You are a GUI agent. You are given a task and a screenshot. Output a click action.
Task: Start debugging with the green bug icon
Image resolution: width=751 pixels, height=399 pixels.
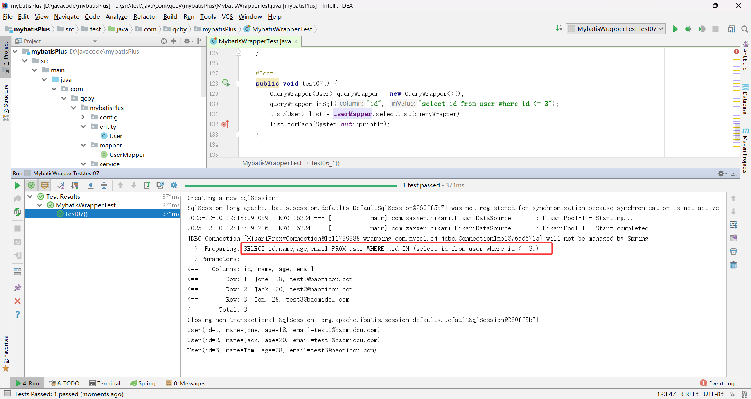689,29
